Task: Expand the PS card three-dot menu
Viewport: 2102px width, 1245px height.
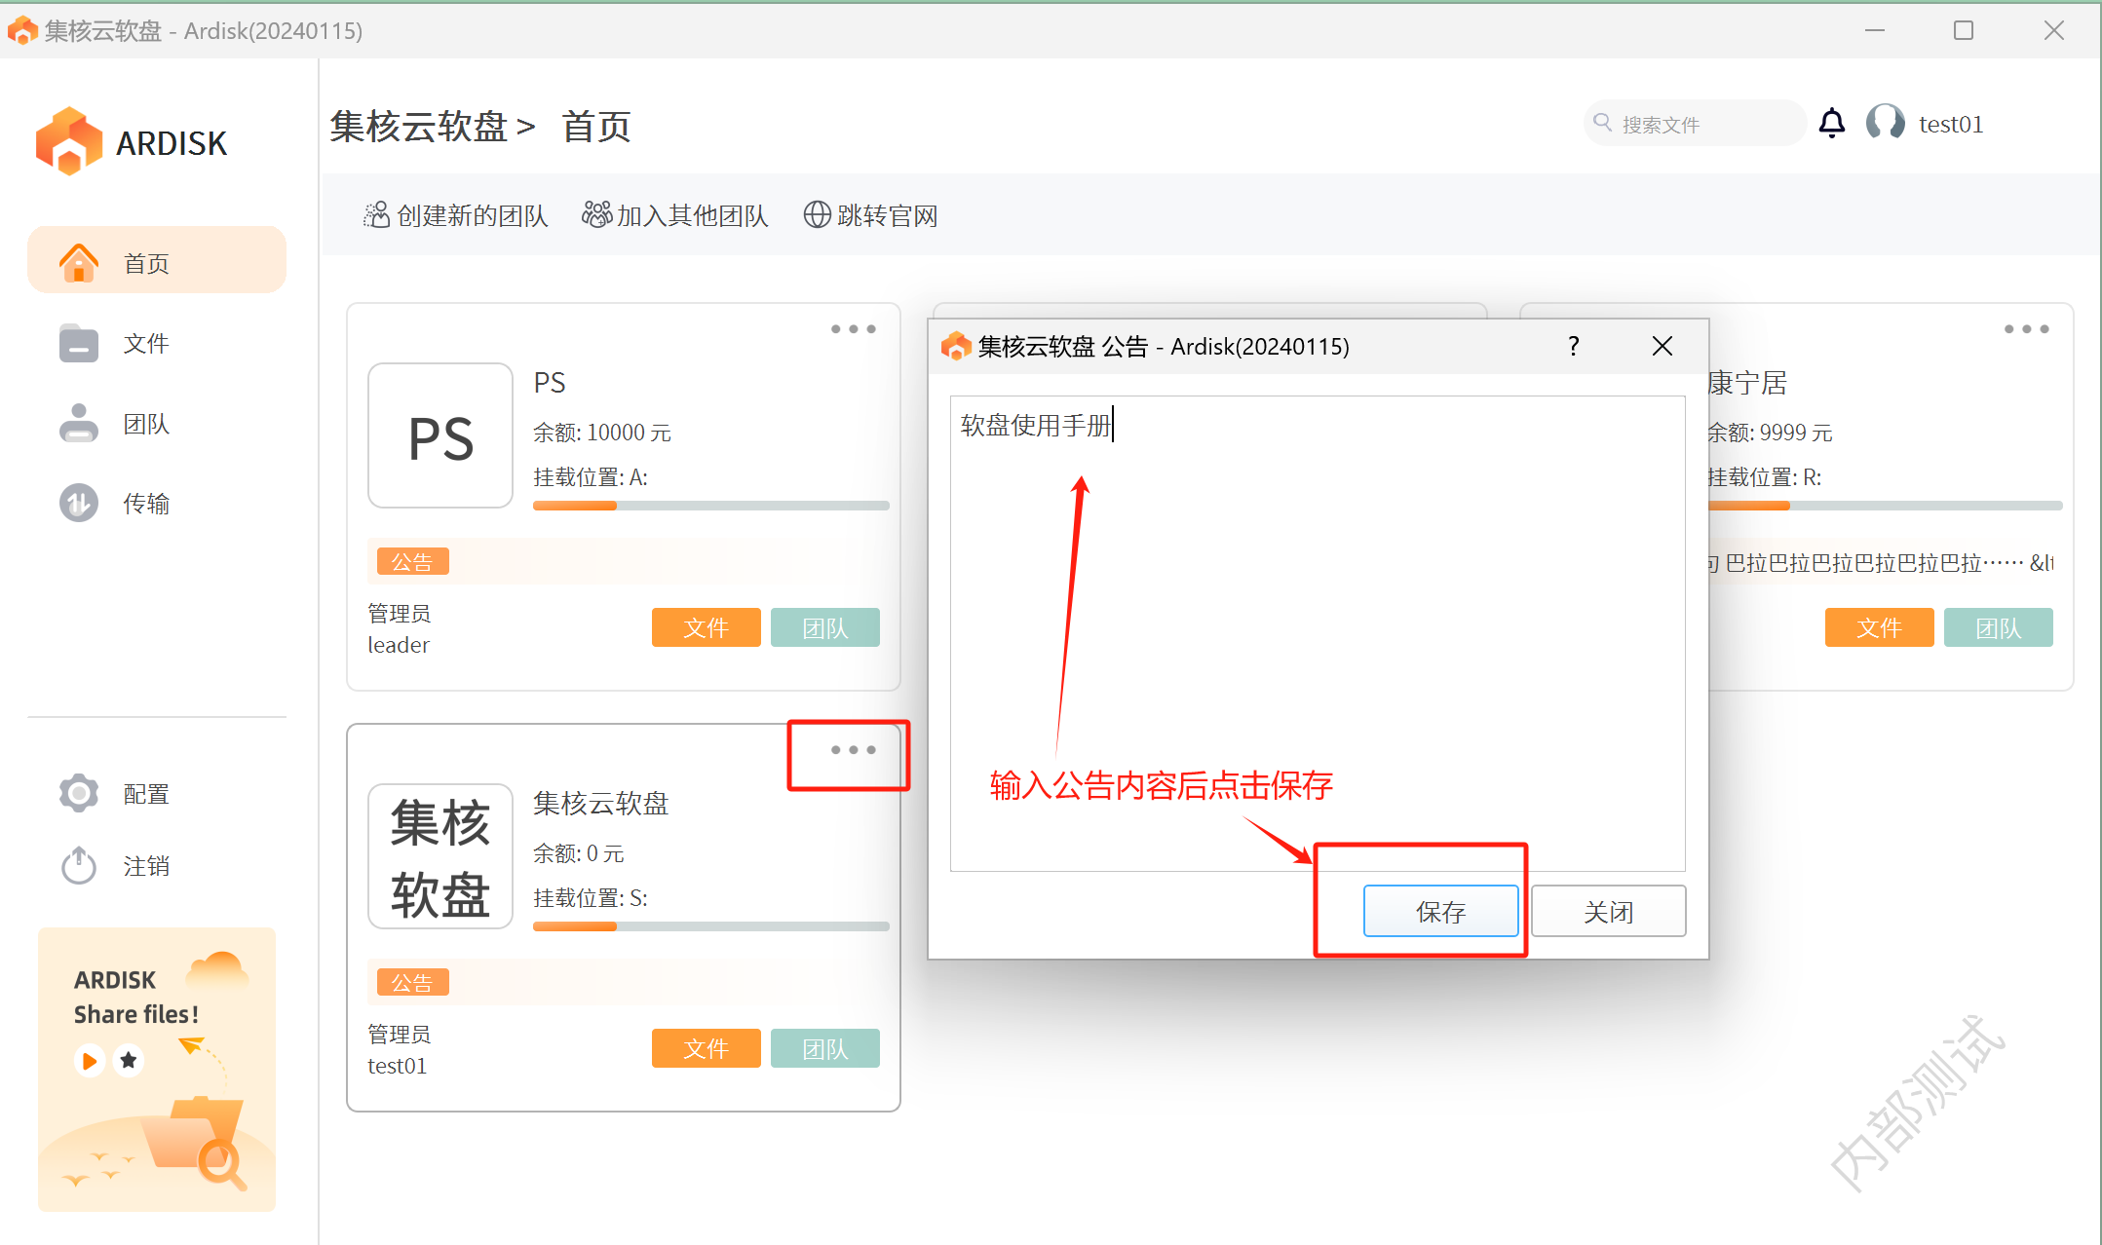Action: [x=853, y=329]
